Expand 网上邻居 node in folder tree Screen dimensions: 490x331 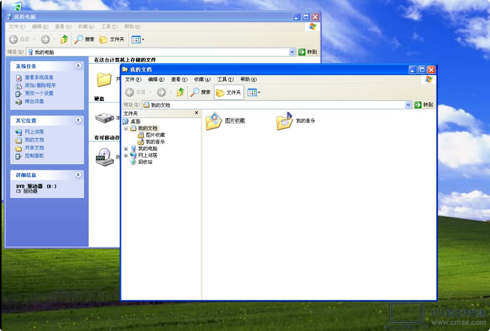pos(126,155)
